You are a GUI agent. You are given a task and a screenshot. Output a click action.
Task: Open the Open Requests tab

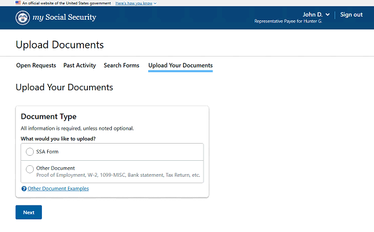coord(36,65)
